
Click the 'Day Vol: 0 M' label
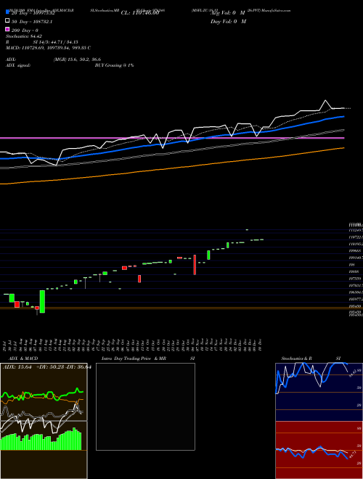tap(228, 21)
